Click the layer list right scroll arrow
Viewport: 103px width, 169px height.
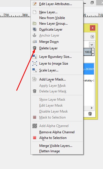[92, 108]
